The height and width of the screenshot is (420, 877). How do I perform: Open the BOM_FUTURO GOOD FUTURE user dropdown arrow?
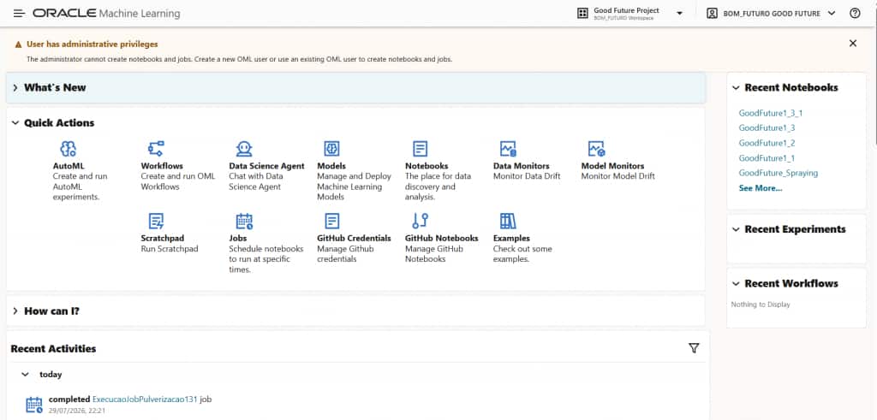pyautogui.click(x=831, y=14)
